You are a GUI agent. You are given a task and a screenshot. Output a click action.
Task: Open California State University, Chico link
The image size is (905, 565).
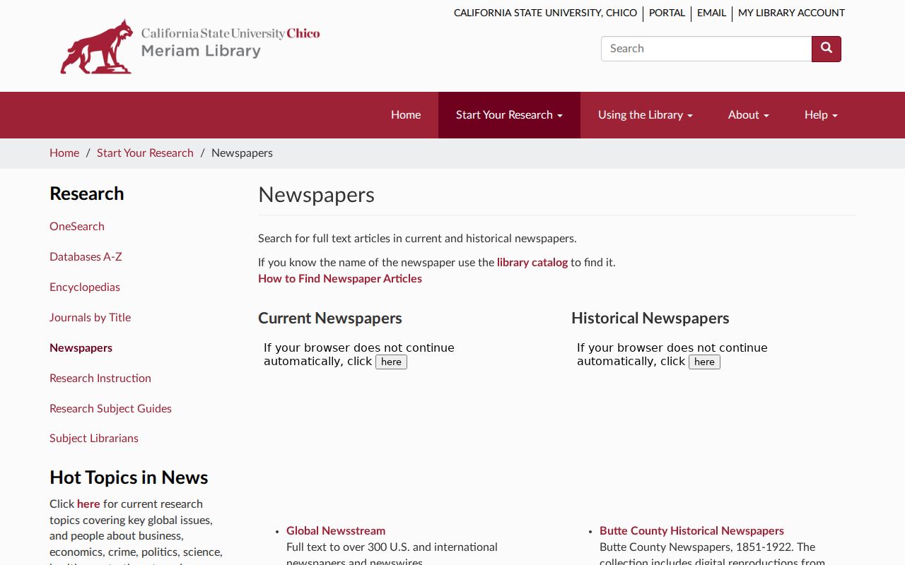click(545, 13)
